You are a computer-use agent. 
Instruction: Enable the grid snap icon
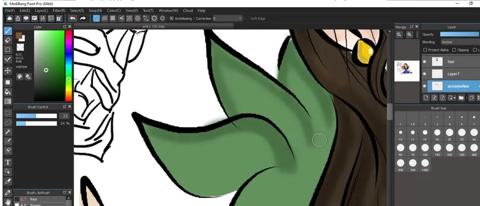113,18
